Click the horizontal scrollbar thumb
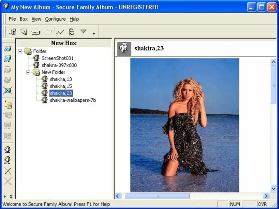279x209 pixels. pos(157,196)
